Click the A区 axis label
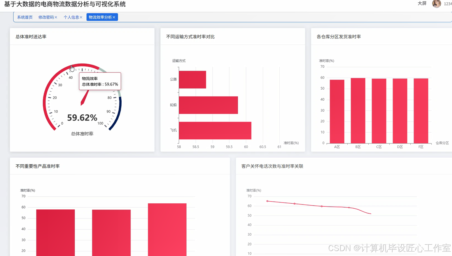The image size is (452, 256). [x=337, y=147]
